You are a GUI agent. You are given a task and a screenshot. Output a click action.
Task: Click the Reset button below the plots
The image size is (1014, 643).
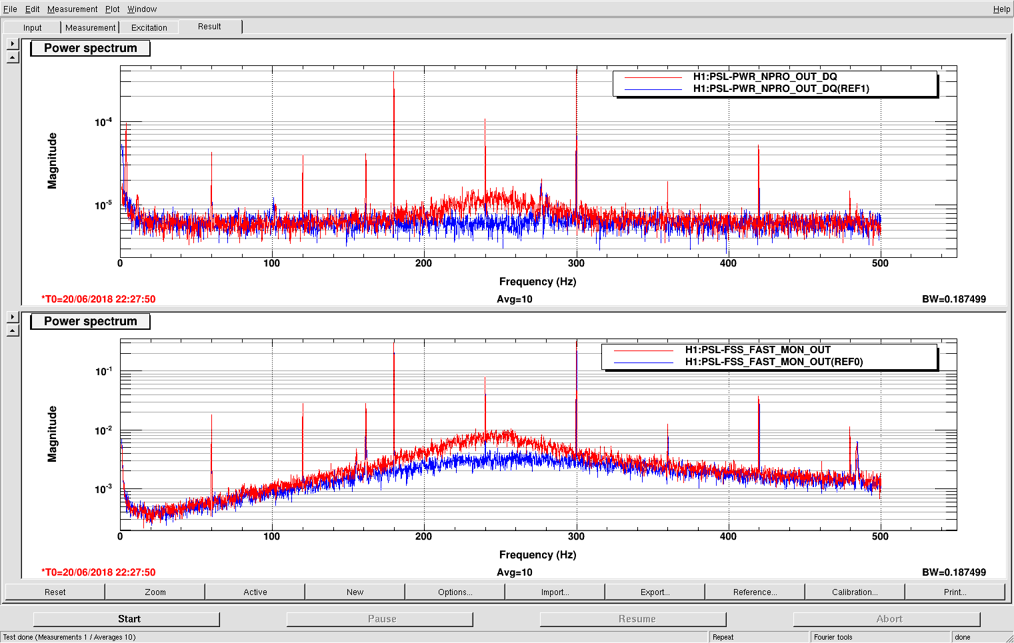tap(55, 592)
